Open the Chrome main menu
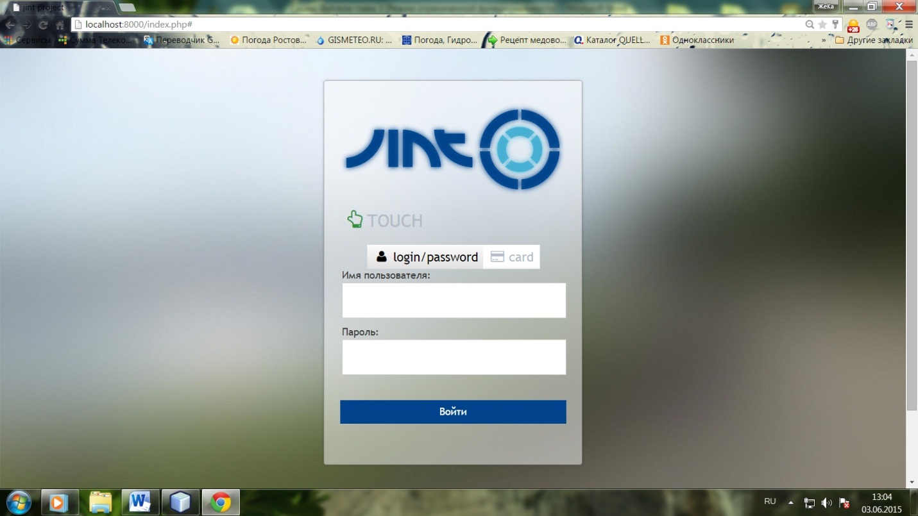The height and width of the screenshot is (516, 918). tap(908, 24)
